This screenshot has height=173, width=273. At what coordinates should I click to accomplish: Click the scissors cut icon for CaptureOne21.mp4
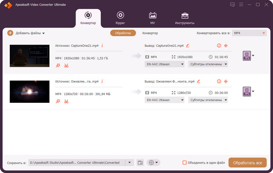pyautogui.click(x=66, y=65)
